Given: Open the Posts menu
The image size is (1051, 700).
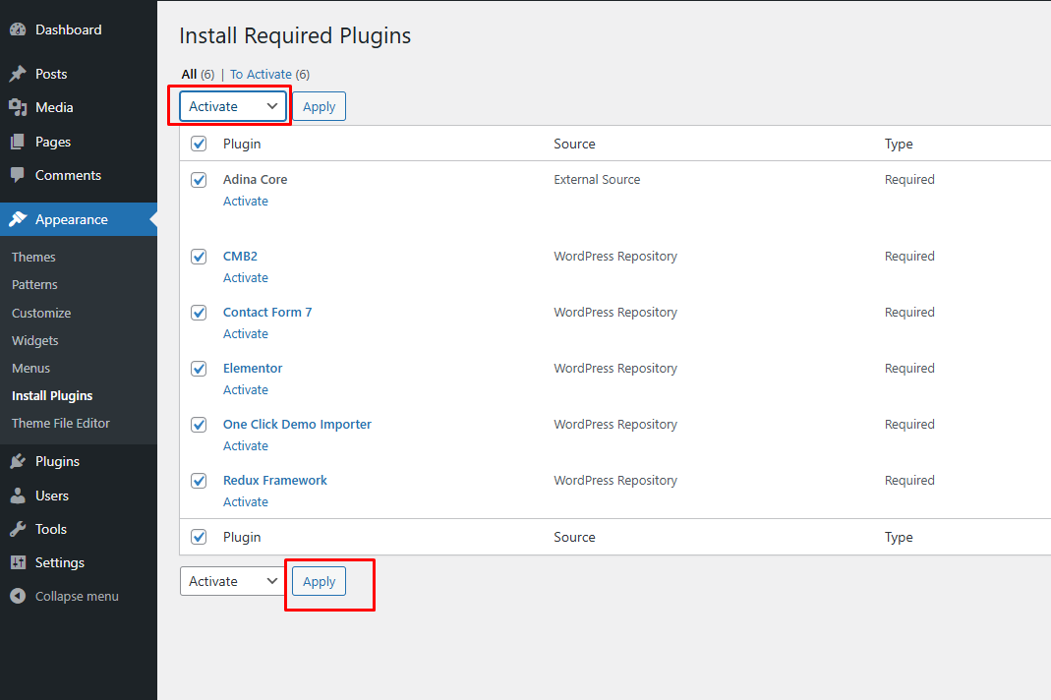Looking at the screenshot, I should pos(51,74).
